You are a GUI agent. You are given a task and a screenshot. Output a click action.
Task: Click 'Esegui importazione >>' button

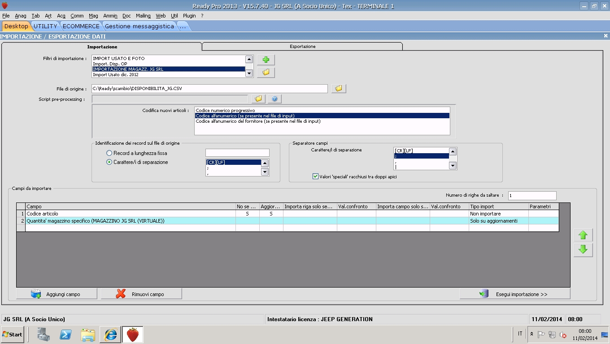[x=515, y=294]
